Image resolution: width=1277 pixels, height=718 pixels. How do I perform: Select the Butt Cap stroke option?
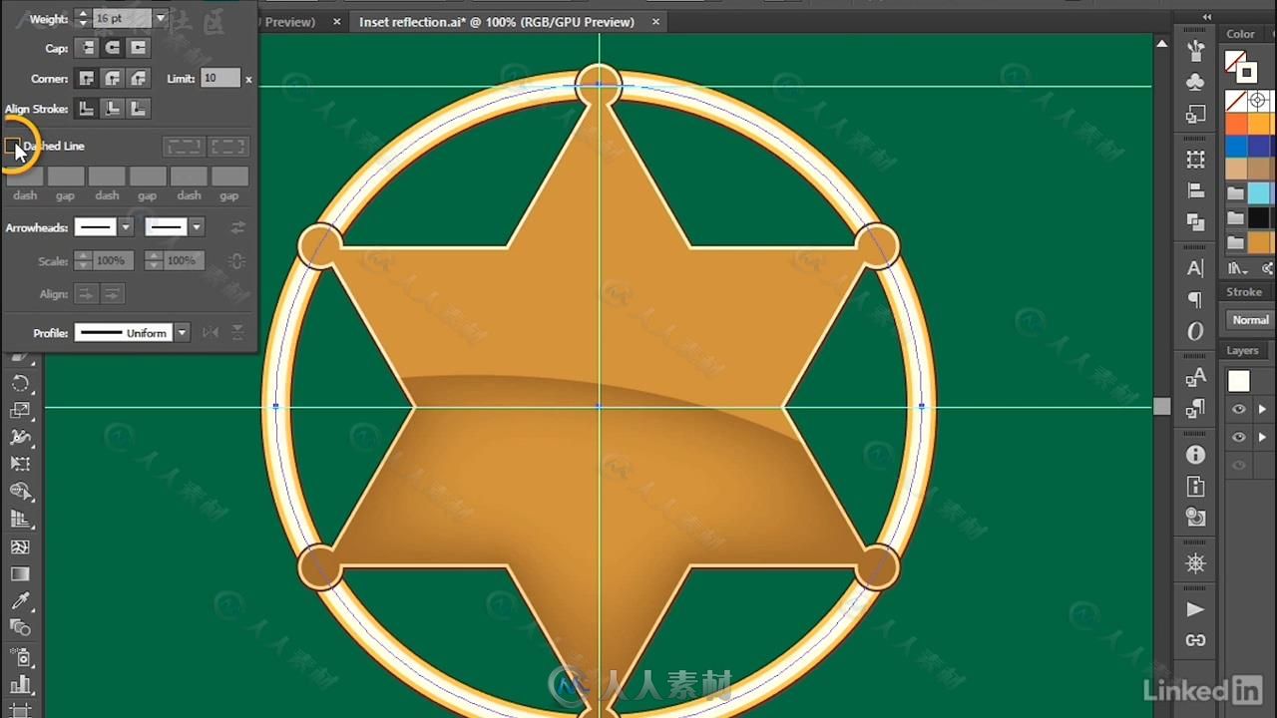tap(87, 48)
